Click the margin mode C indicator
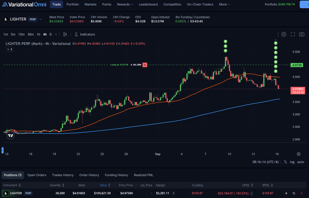Image resolution: width=309 pixels, height=198 pixels. pos(174,193)
